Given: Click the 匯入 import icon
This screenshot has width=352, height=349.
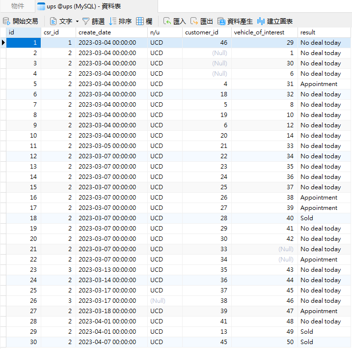Looking at the screenshot, I should 167,21.
